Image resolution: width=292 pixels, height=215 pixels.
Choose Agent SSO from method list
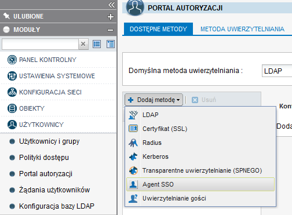(200, 184)
